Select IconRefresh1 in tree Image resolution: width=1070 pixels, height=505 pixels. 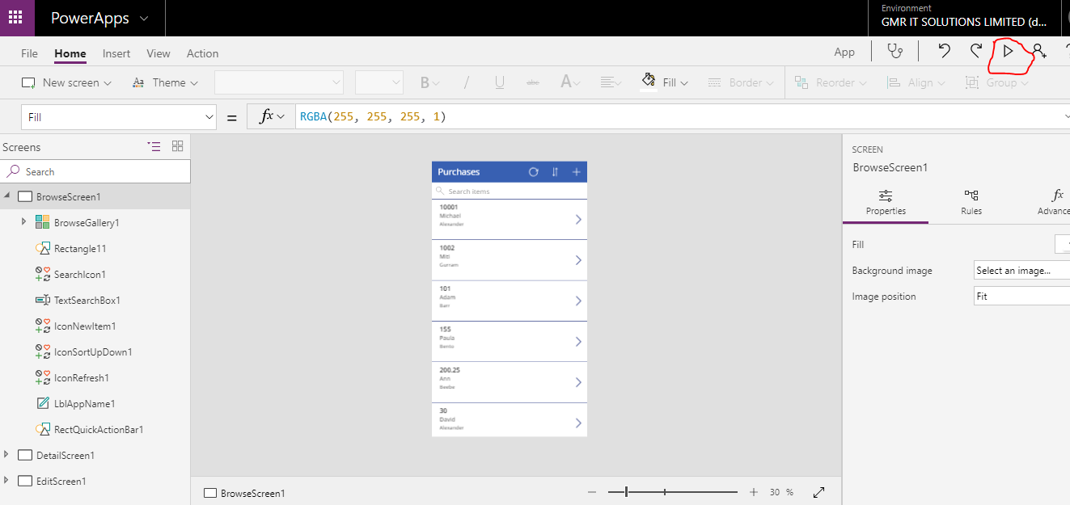point(81,377)
